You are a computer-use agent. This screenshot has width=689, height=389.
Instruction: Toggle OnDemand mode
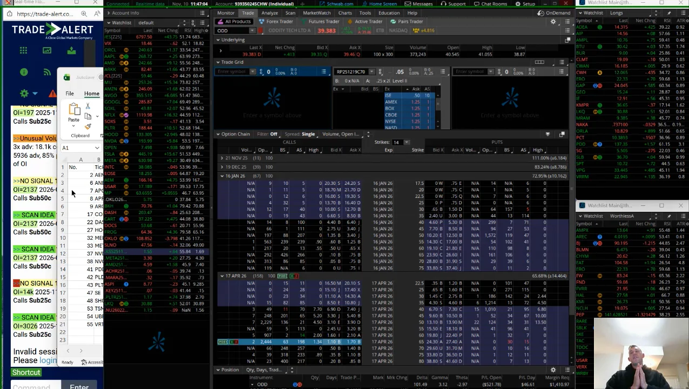[x=555, y=13]
